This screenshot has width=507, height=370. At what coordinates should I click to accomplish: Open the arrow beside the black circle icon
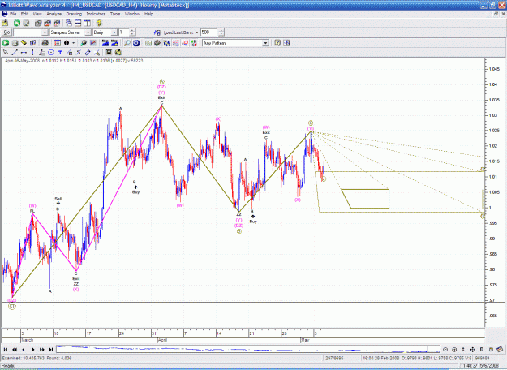point(73,43)
